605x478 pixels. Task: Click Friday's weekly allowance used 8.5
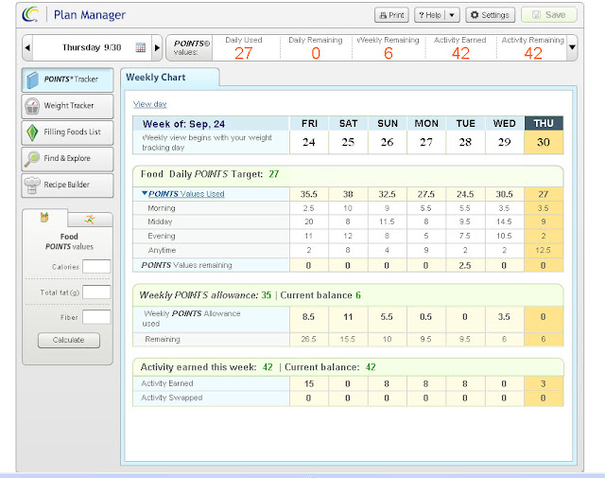(x=308, y=317)
